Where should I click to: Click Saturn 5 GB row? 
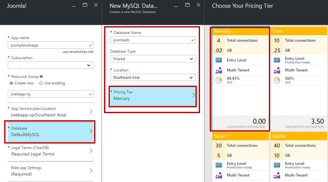(240, 155)
